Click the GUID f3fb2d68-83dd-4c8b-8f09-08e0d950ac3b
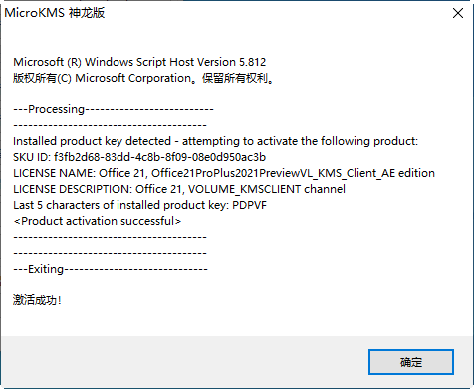474x389 pixels. [159, 157]
